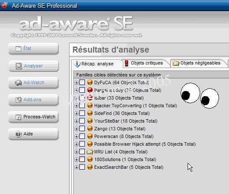Screen dimensions: 229x194
Task: Check the 180Solutions checkbox
Action: point(82,159)
